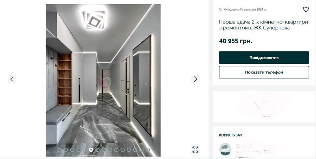Click the 40 955 грн. price
Image resolution: width=316 pixels, height=159 pixels.
tap(235, 41)
